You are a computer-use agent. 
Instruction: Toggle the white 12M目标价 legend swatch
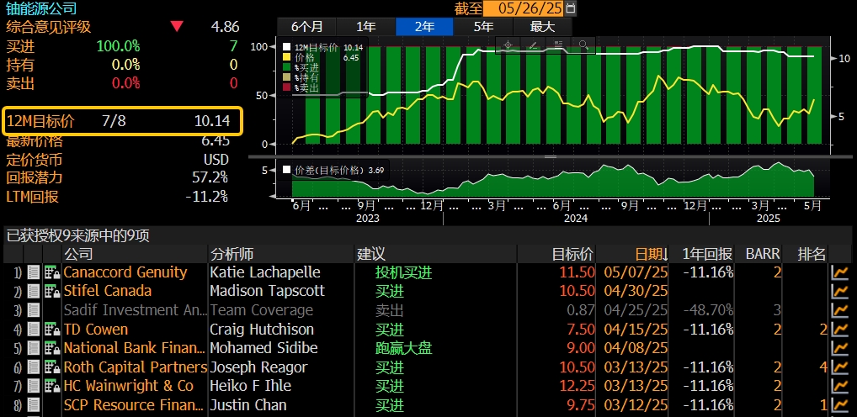coord(287,48)
